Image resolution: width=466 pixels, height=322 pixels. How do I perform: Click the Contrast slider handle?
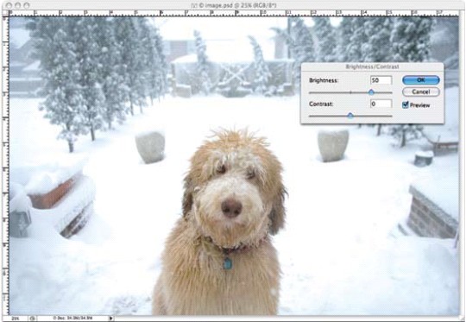pyautogui.click(x=350, y=116)
